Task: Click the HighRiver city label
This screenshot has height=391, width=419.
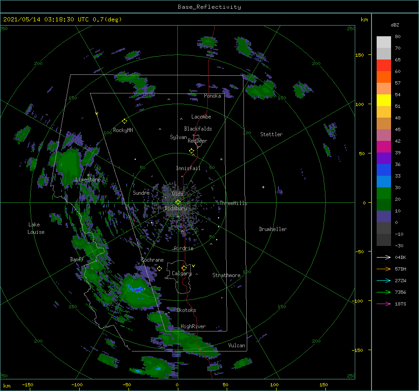Action: point(193,326)
